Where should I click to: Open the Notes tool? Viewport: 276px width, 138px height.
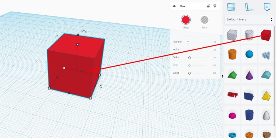pyautogui.click(x=267, y=7)
